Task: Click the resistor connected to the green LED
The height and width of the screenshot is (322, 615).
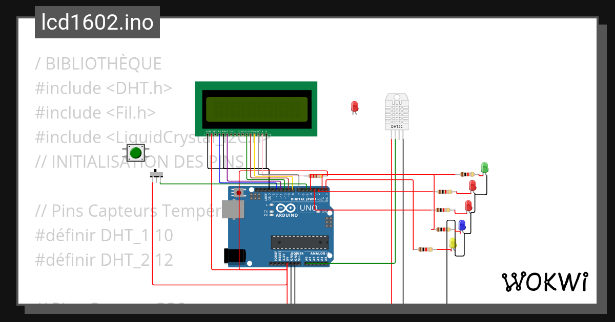Action: 467,174
